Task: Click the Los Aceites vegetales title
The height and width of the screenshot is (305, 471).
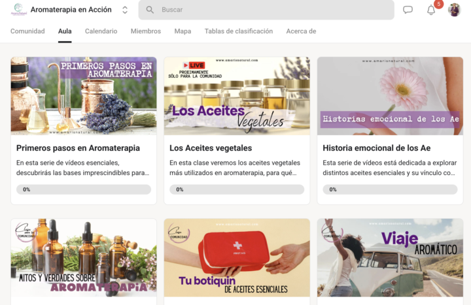Action: coord(211,148)
